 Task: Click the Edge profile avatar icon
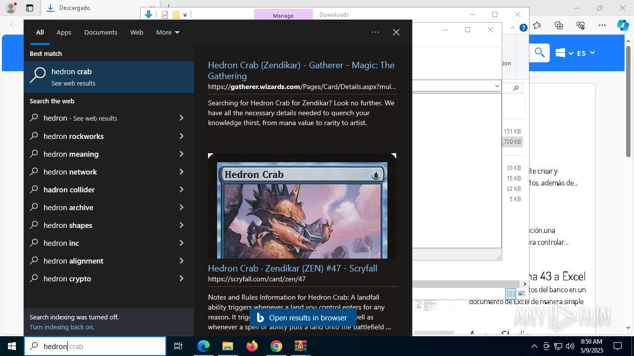tap(11, 8)
